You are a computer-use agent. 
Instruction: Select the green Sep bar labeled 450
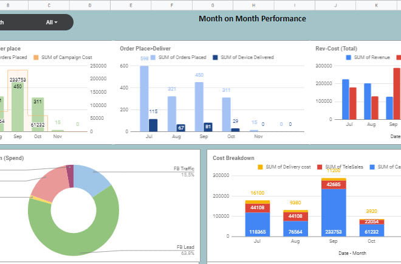point(18,107)
